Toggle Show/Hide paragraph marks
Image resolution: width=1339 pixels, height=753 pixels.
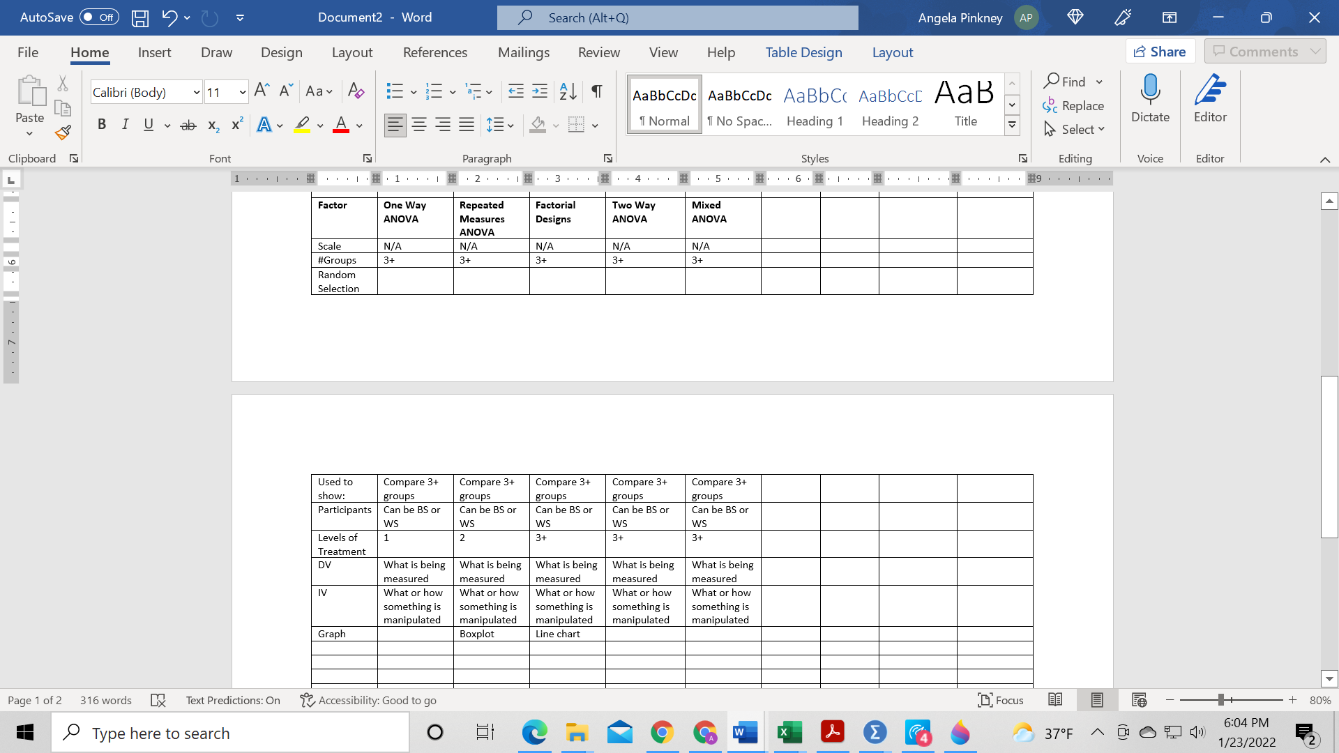[597, 91]
